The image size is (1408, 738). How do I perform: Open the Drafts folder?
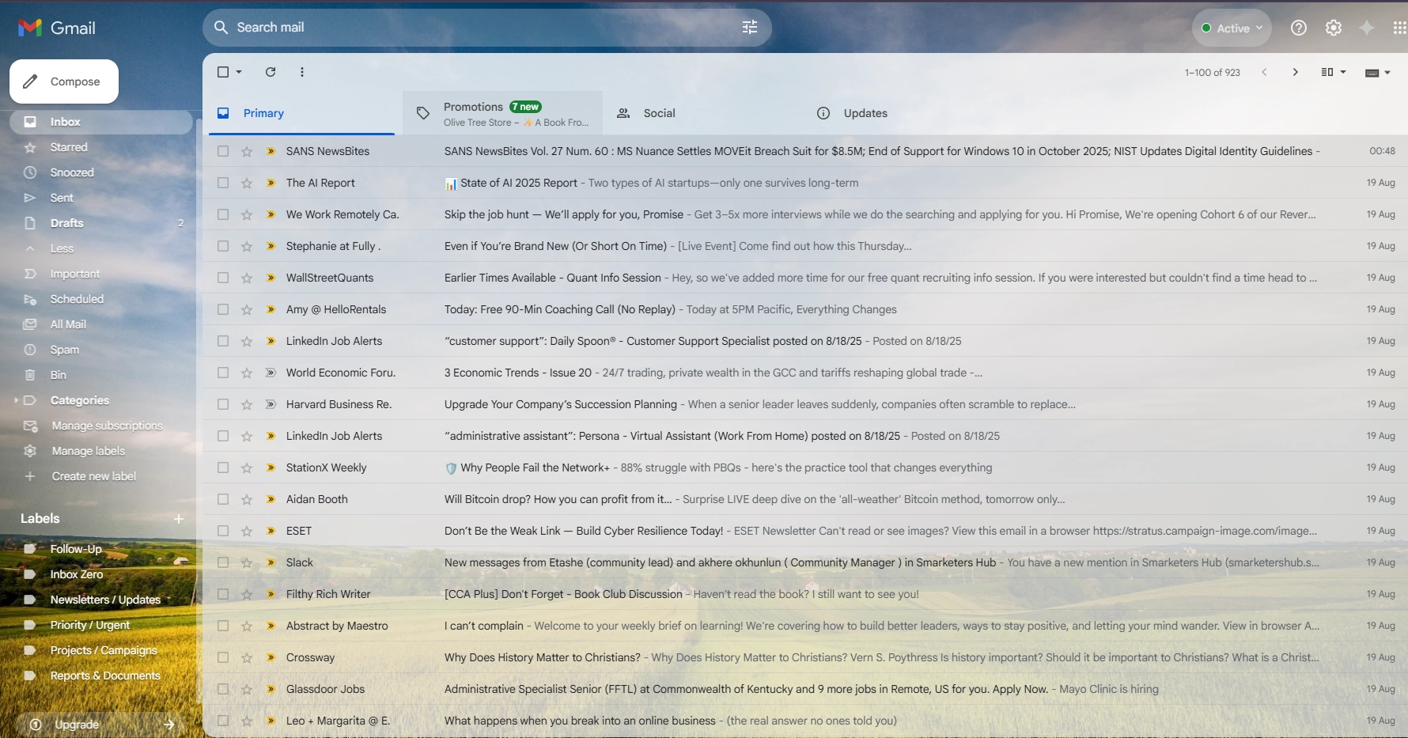66,223
